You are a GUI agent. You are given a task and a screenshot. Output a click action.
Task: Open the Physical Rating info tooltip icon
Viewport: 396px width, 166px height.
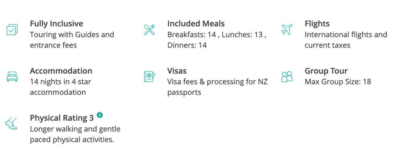tap(100, 115)
